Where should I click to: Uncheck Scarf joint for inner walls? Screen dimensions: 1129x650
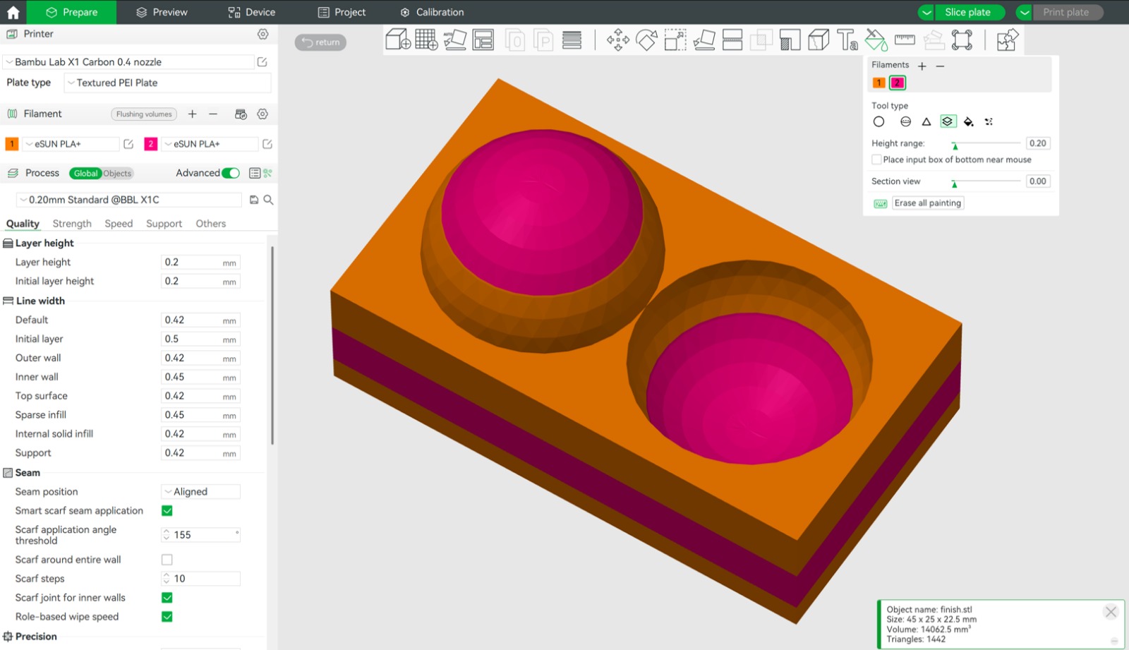tap(167, 598)
